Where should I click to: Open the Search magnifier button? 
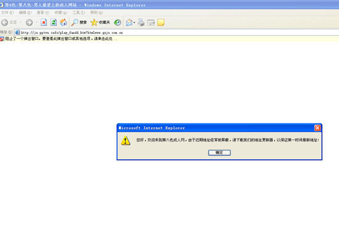(79, 22)
